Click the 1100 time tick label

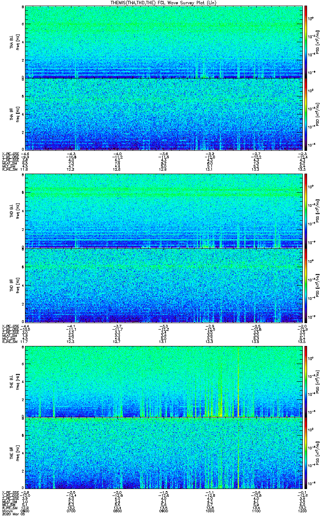point(256,510)
